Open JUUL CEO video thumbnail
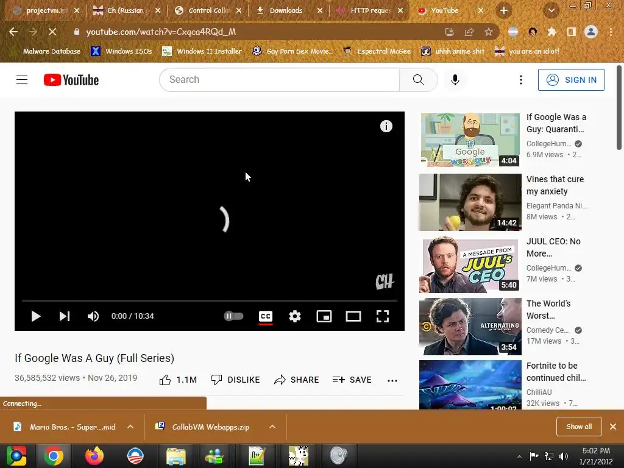Viewport: 624px width, 468px height. click(x=470, y=266)
